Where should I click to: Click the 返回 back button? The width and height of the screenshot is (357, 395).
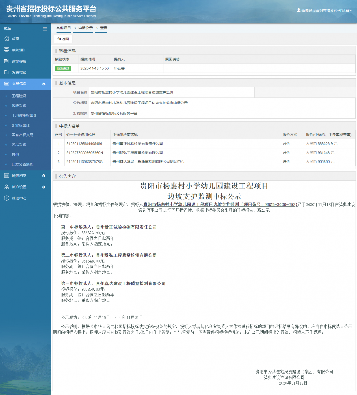click(x=63, y=39)
